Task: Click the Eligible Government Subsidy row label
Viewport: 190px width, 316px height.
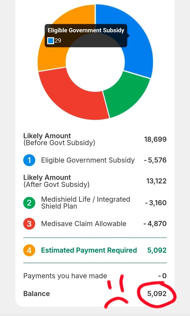Action: 88,160
